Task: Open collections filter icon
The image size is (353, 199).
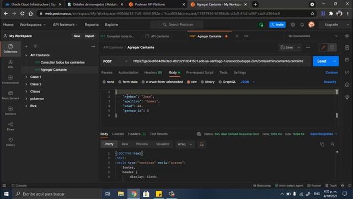Action: (35, 46)
